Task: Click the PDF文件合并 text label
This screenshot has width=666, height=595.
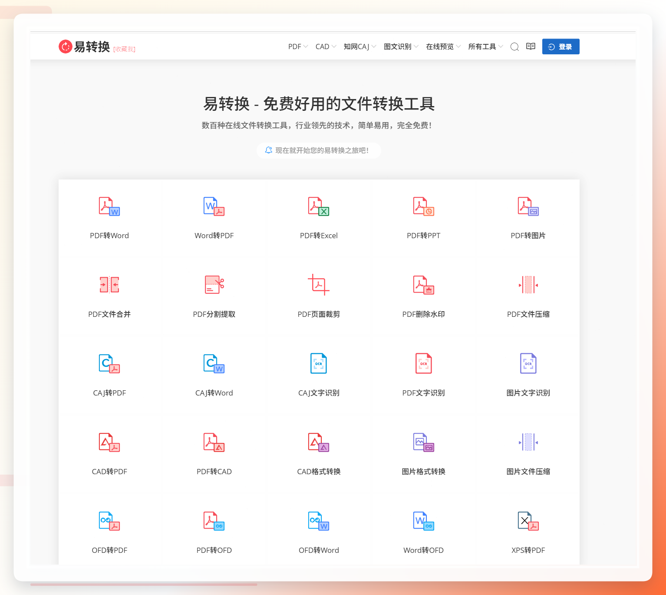Action: 109,314
